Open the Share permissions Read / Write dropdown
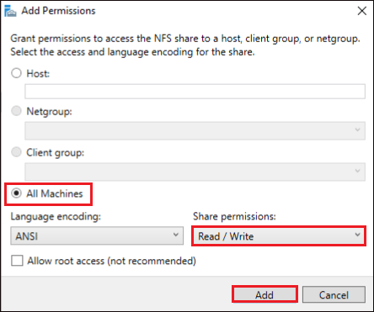 tap(279, 236)
